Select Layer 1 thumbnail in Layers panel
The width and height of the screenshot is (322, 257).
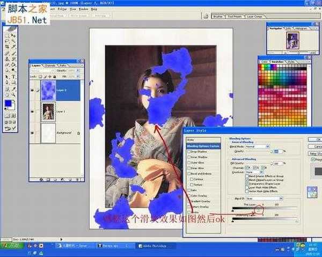point(49,112)
